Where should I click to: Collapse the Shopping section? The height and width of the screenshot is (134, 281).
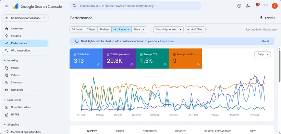[5, 125]
